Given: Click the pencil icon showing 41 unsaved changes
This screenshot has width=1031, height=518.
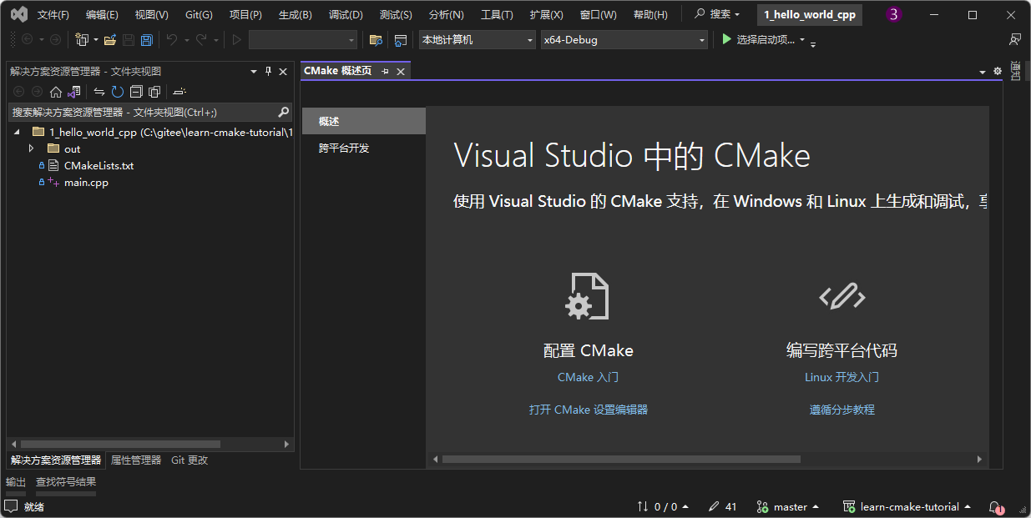Looking at the screenshot, I should (720, 506).
